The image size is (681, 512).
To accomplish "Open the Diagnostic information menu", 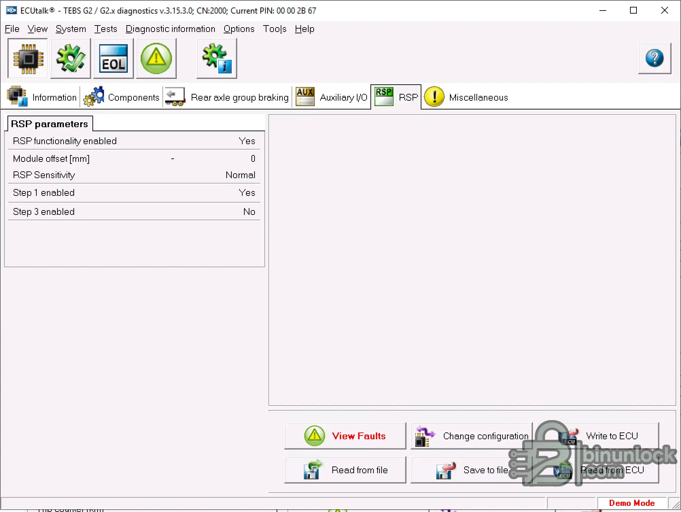I will click(171, 29).
